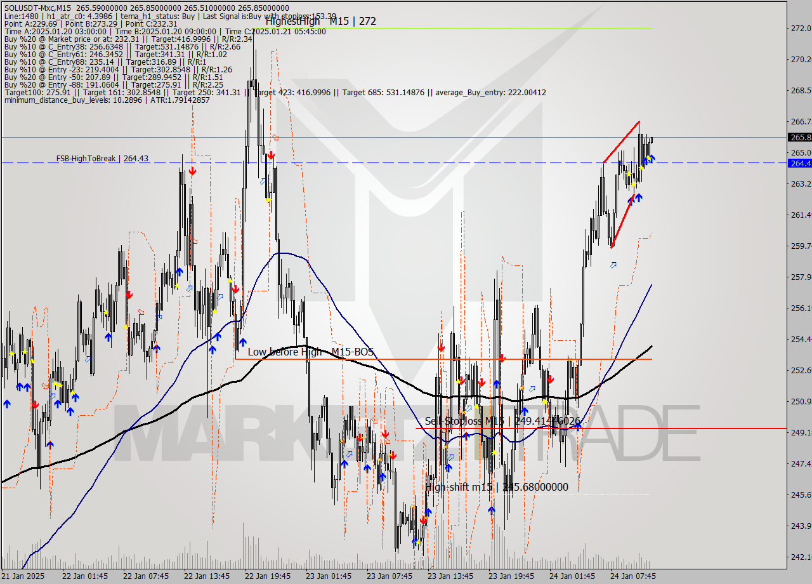Click the FSB-HighToBreak | 264.43 label
812x584 pixels.
tap(102, 158)
